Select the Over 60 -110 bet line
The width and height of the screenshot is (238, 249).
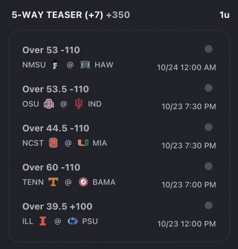pyautogui.click(x=51, y=167)
